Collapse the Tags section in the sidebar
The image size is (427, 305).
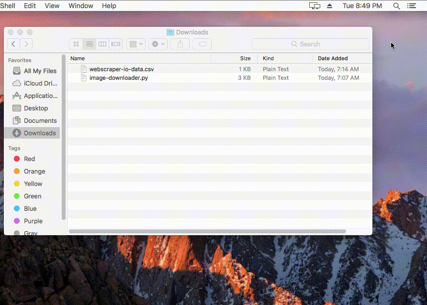point(14,148)
